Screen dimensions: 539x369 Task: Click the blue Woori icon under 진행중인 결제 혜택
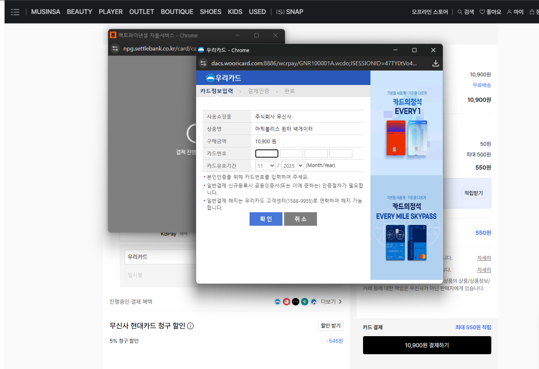[278, 302]
